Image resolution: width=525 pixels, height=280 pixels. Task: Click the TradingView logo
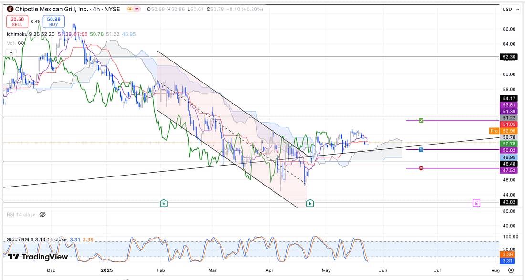pos(38,257)
